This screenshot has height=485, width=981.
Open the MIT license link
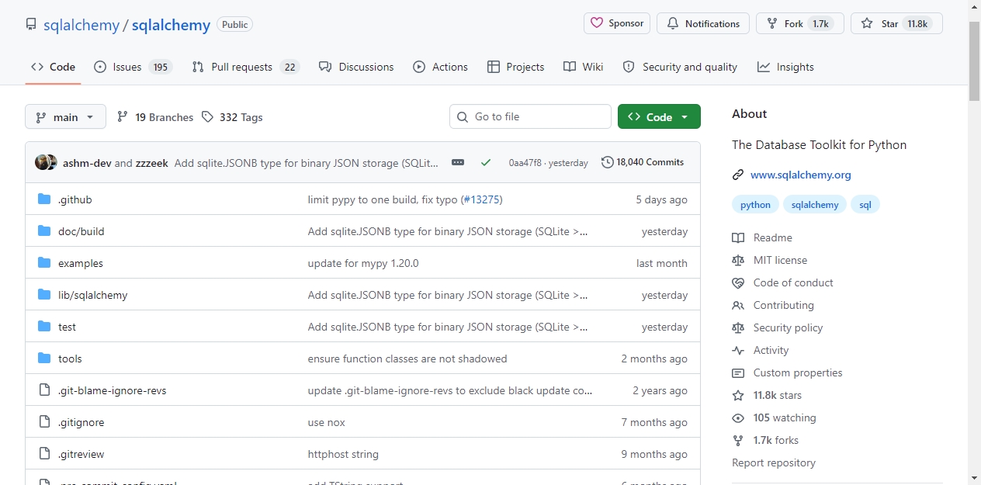(780, 260)
